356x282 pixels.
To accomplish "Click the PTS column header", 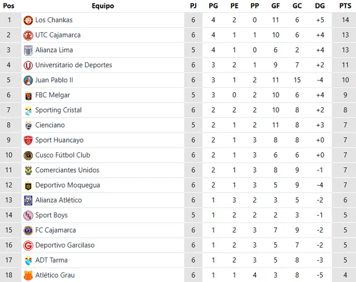I will (x=345, y=6).
